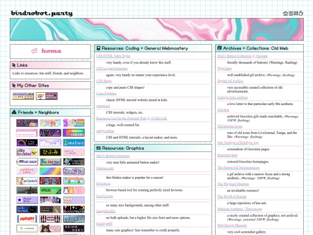Open the 'ImageSmaller' link
Image resolution: width=313 pixels, height=235 pixels.
[x=106, y=211]
